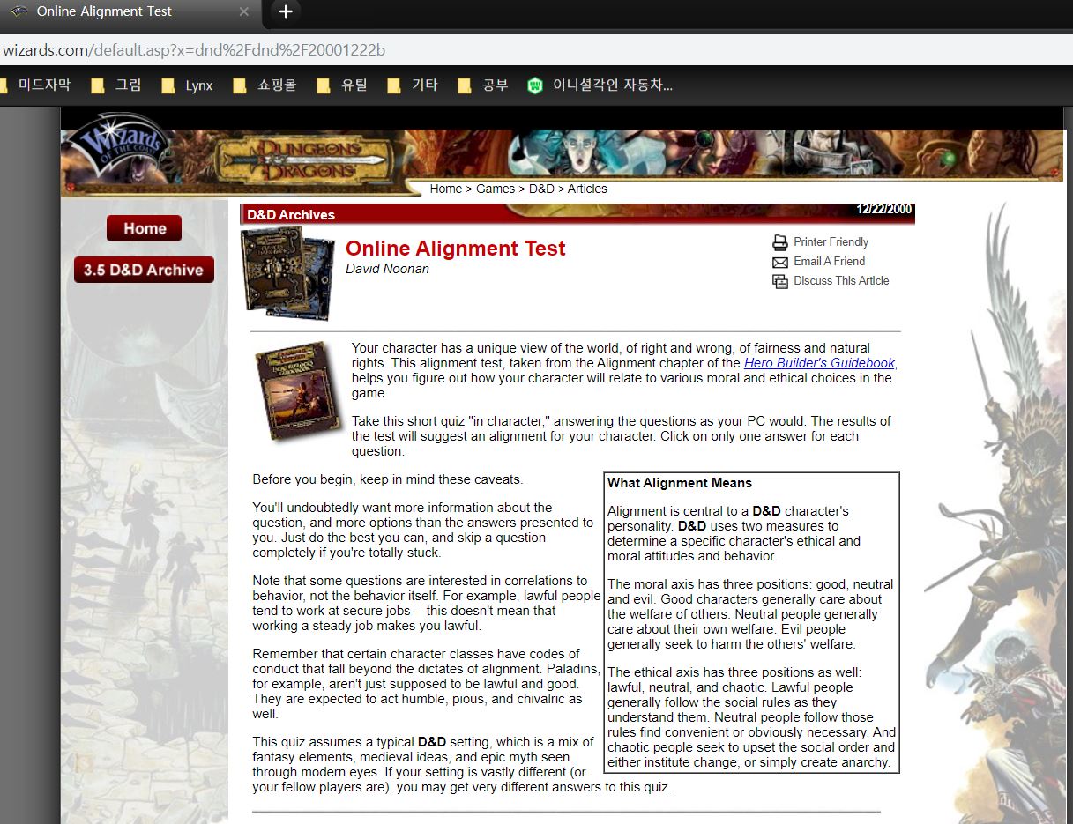Open the 이니셜각인 자동차 bookmark
Screen dimensions: 1073x824
click(600, 85)
